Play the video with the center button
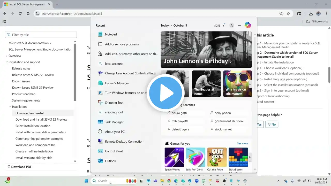The image size is (331, 186). [165, 93]
